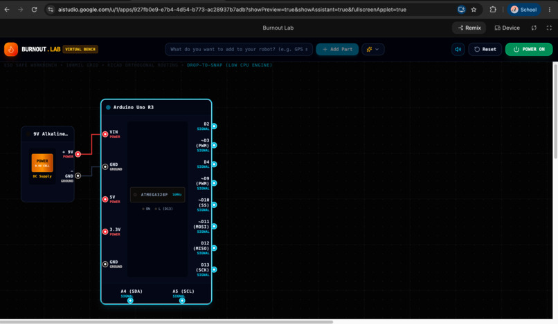558x324 pixels.
Task: Click the VIRTUAL BENCH badge
Action: pos(80,49)
